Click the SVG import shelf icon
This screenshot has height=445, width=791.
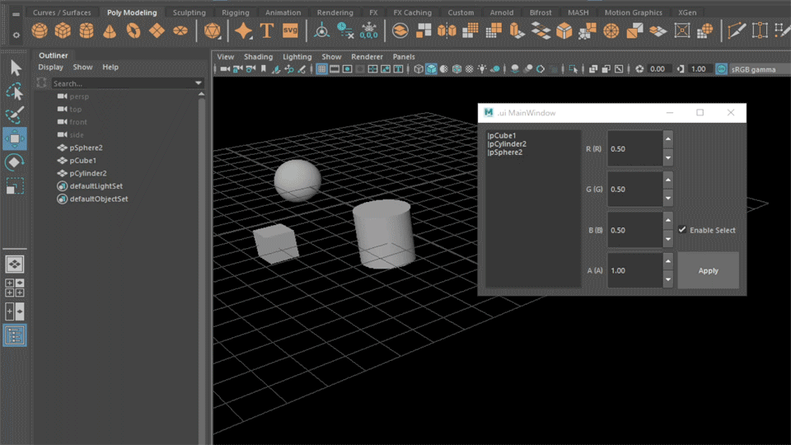(x=290, y=30)
